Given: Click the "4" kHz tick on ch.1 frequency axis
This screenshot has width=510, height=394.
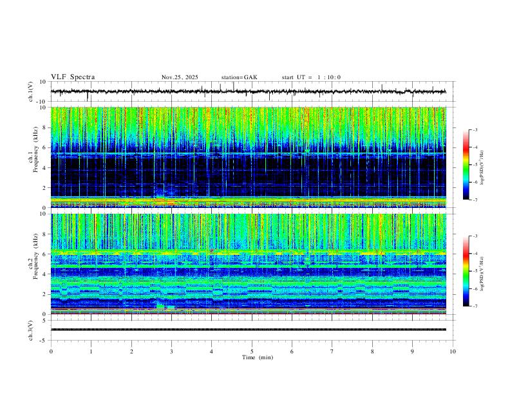Looking at the screenshot, I should point(44,168).
